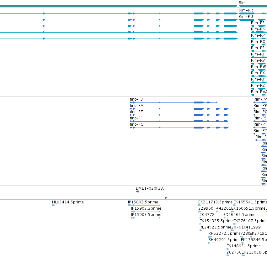This screenshot has height=257, width=267.
Task: Open the tinc-PA polypeptide
Action: pyautogui.click(x=136, y=106)
